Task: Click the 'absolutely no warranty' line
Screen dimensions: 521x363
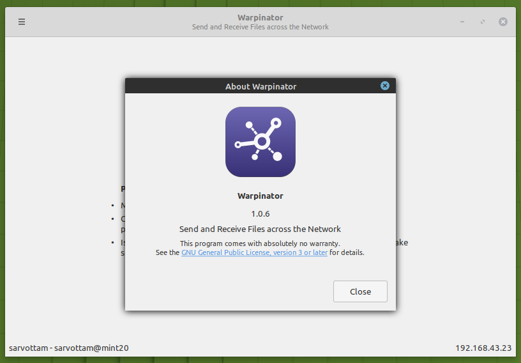Action: click(x=260, y=243)
